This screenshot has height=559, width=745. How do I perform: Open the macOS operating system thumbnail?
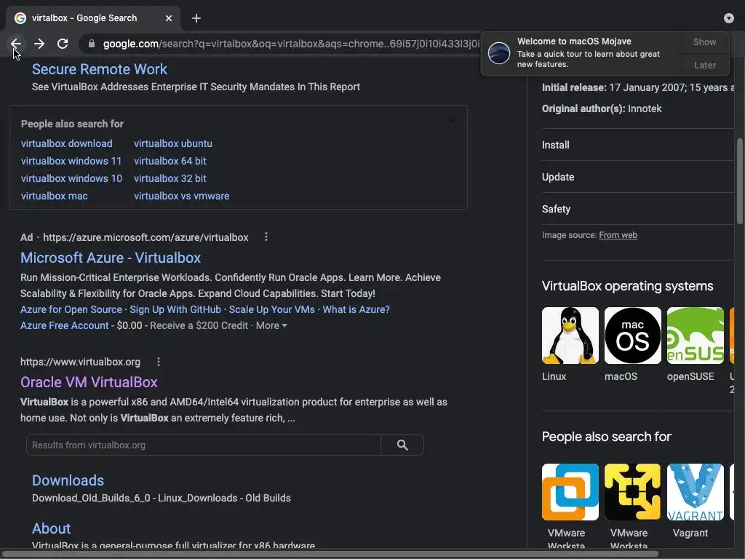[632, 336]
